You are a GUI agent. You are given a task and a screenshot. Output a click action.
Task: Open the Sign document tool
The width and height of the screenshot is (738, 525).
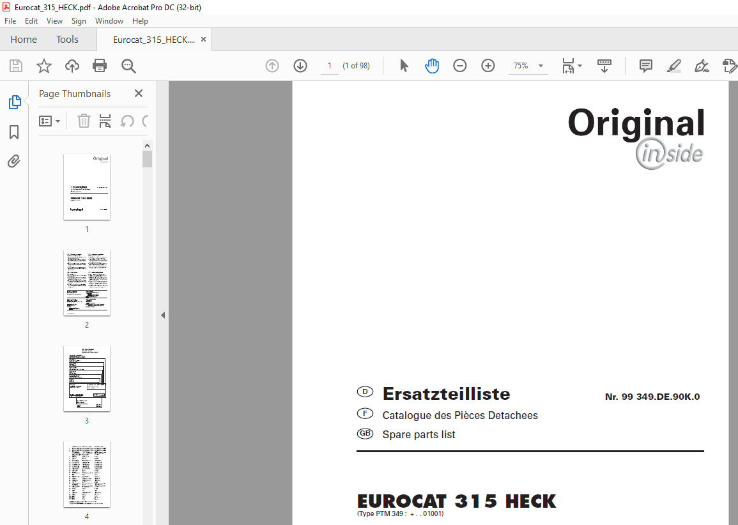[x=702, y=66]
